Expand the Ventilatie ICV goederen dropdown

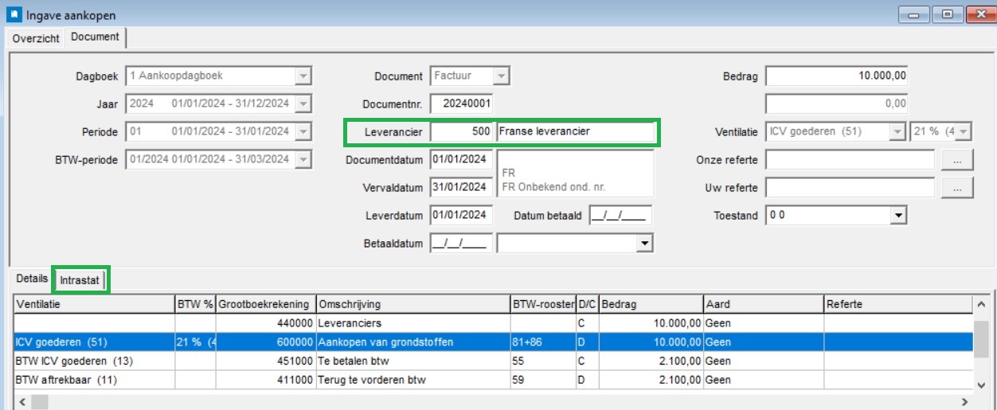tap(897, 132)
